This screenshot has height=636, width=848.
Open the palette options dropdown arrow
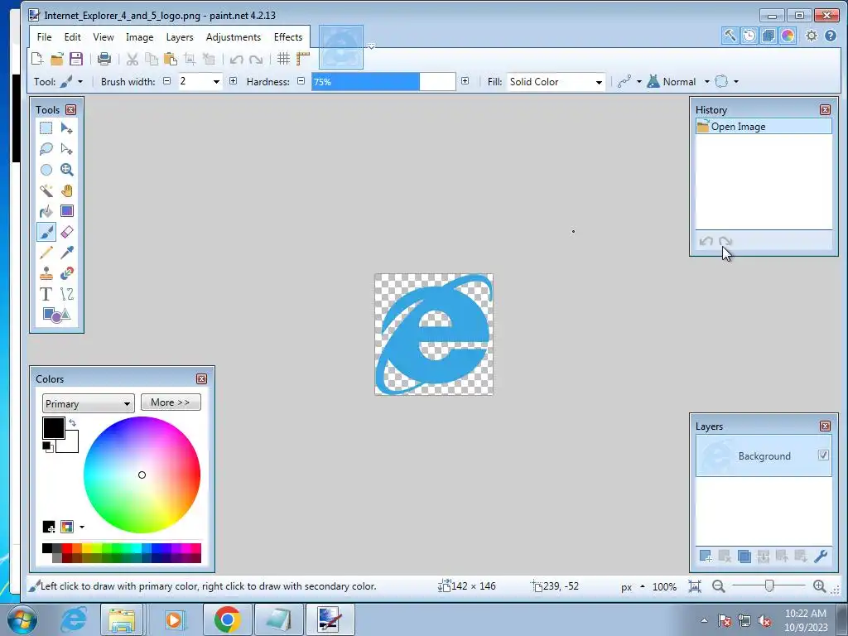(x=82, y=527)
